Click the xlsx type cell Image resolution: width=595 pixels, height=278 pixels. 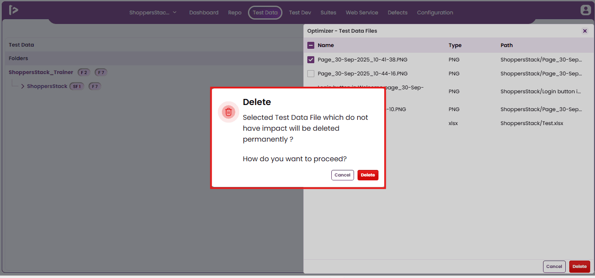453,123
